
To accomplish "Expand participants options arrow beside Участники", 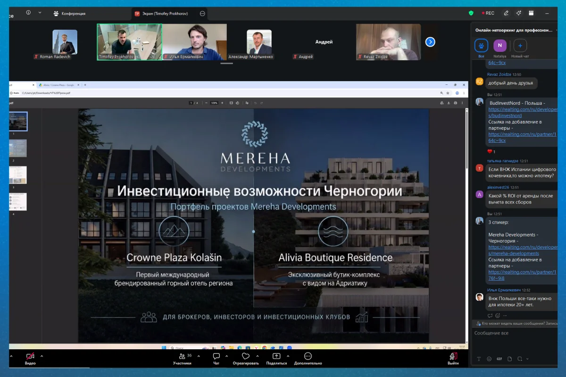I will point(199,356).
